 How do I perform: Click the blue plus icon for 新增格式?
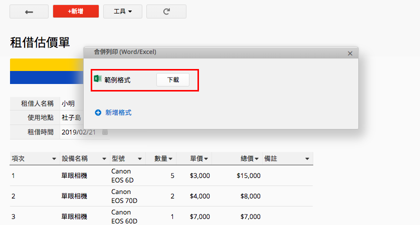tap(98, 113)
